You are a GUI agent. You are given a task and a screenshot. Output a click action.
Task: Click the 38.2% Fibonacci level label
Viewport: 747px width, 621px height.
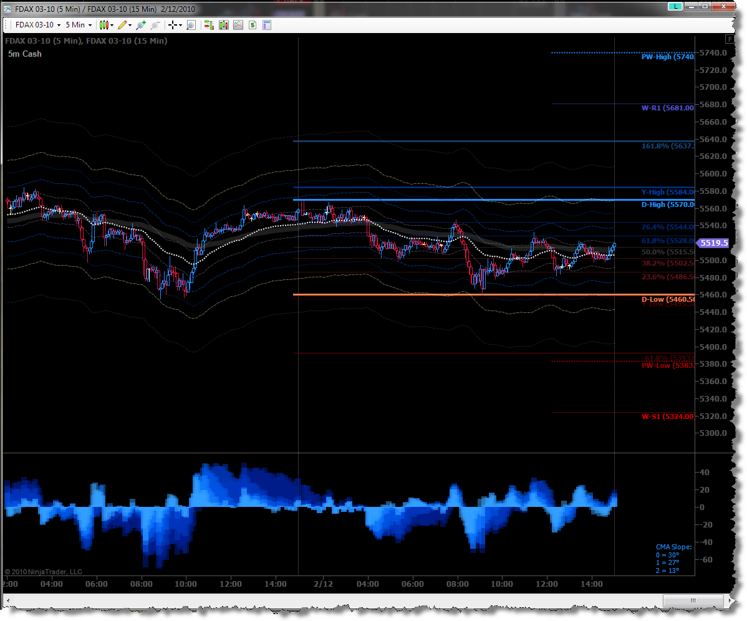pyautogui.click(x=667, y=263)
